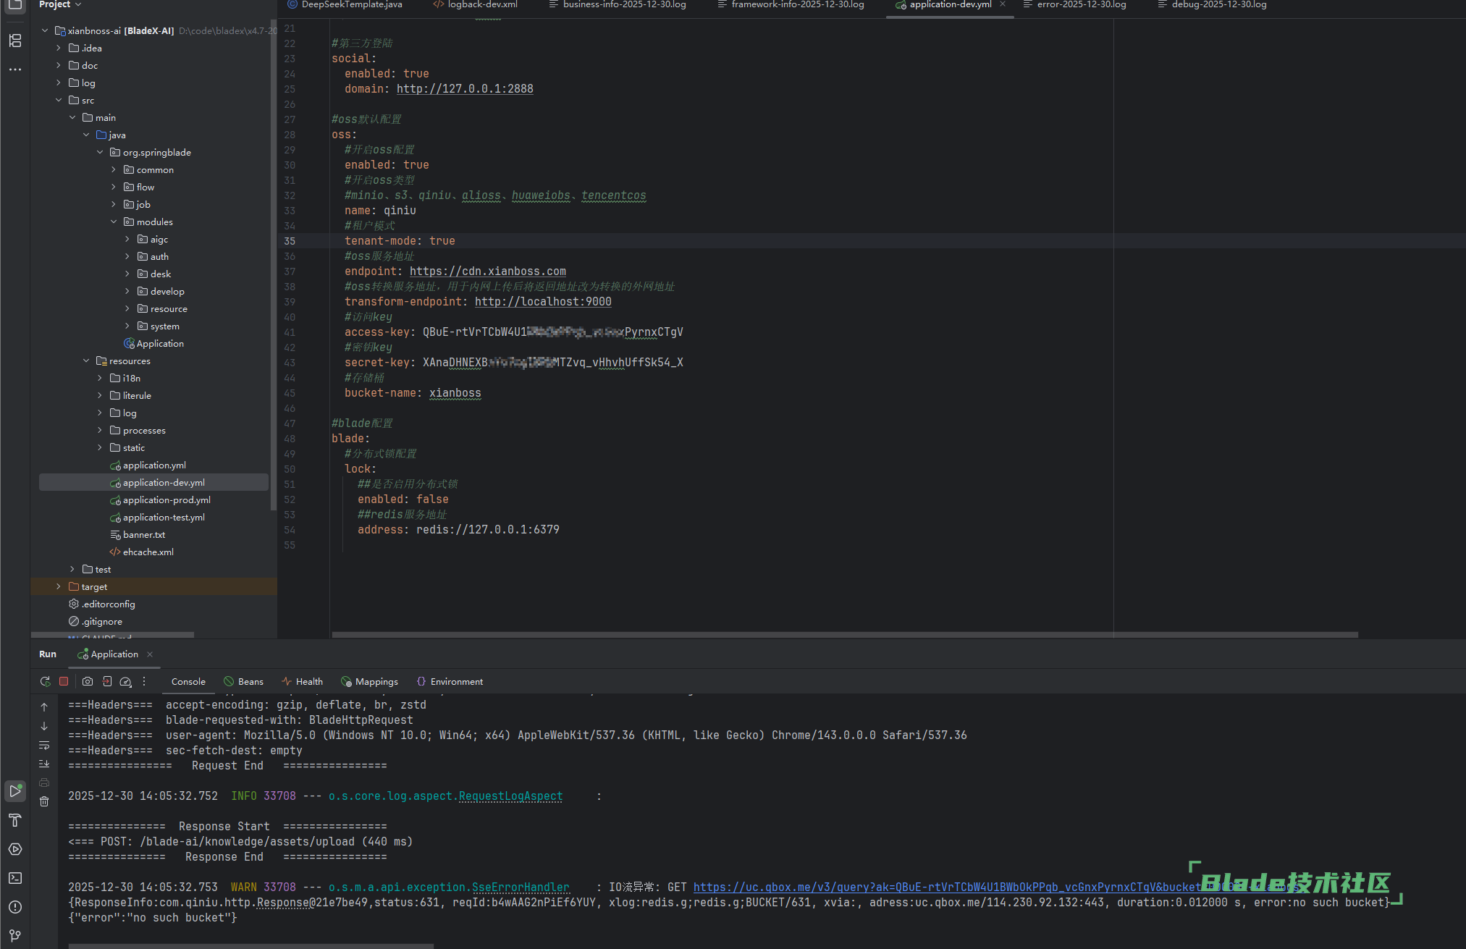The image size is (1466, 949).
Task: Open the Build hammer tool window
Action: click(x=15, y=820)
